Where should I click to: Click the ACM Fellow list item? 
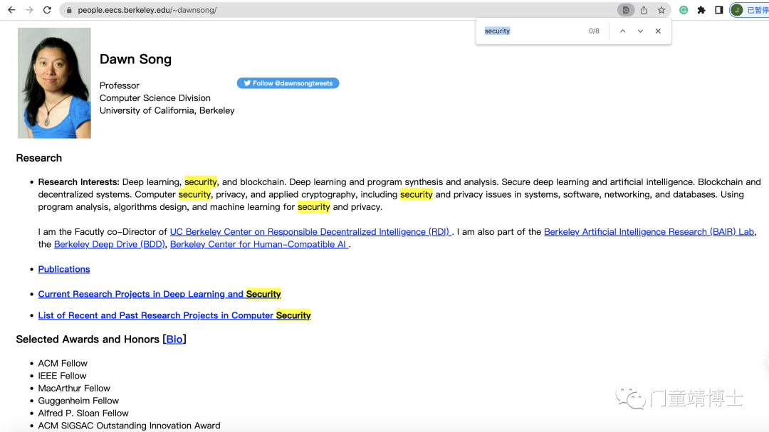tap(63, 364)
